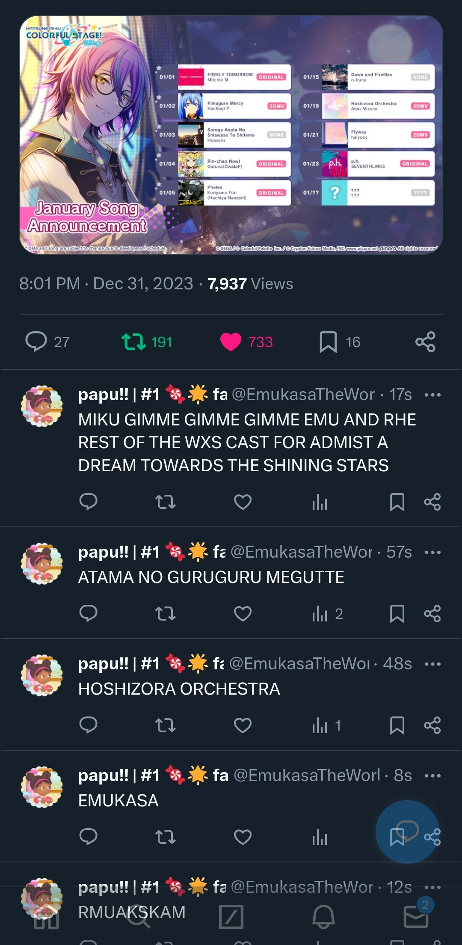Tap the floating compose reply button
Image resolution: width=462 pixels, height=945 pixels.
[x=407, y=831]
